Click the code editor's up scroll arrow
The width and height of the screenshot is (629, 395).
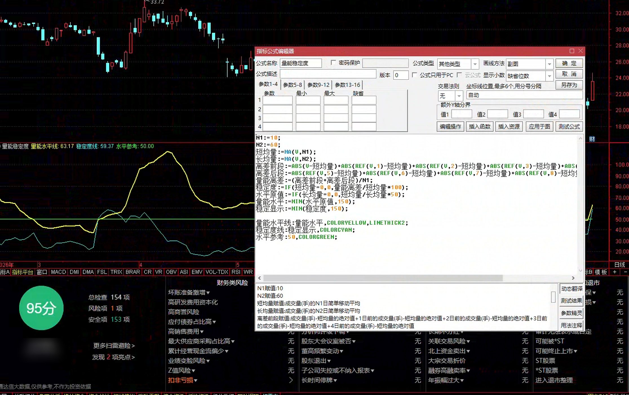click(x=580, y=138)
